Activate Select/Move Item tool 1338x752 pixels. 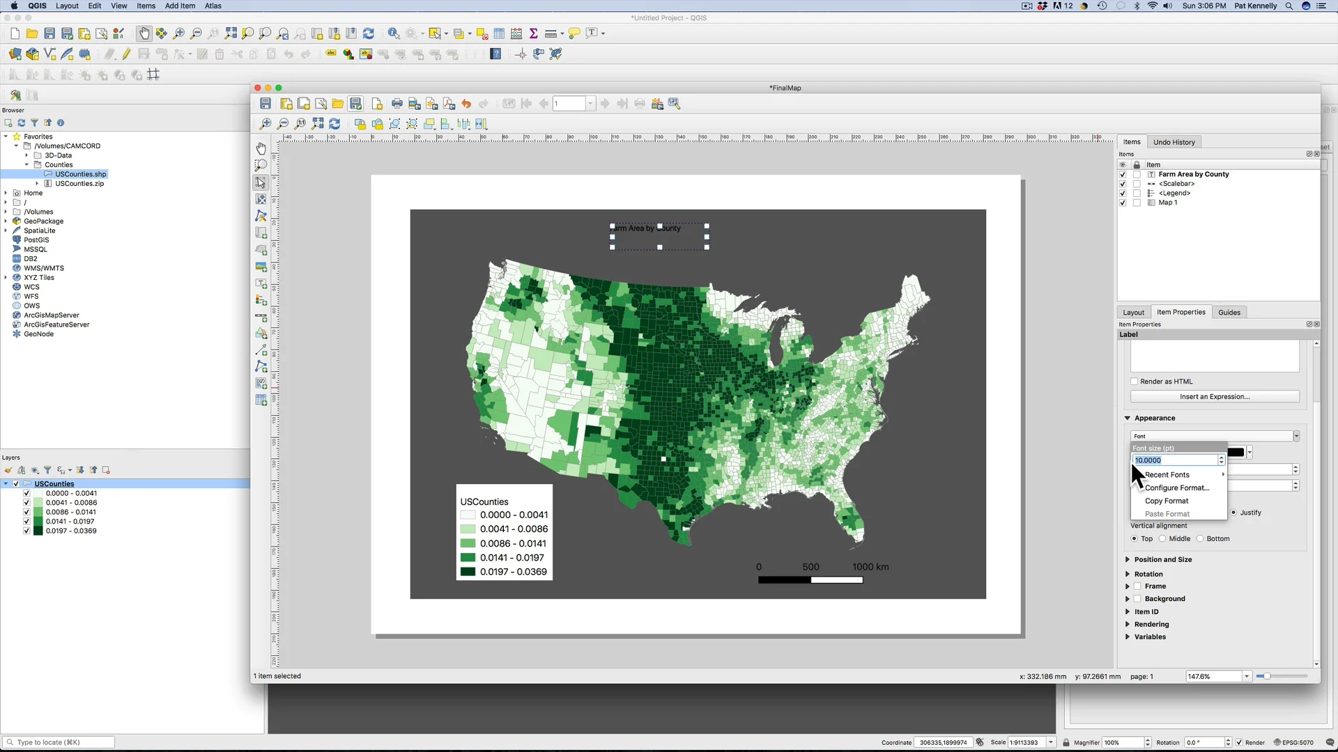pos(261,182)
